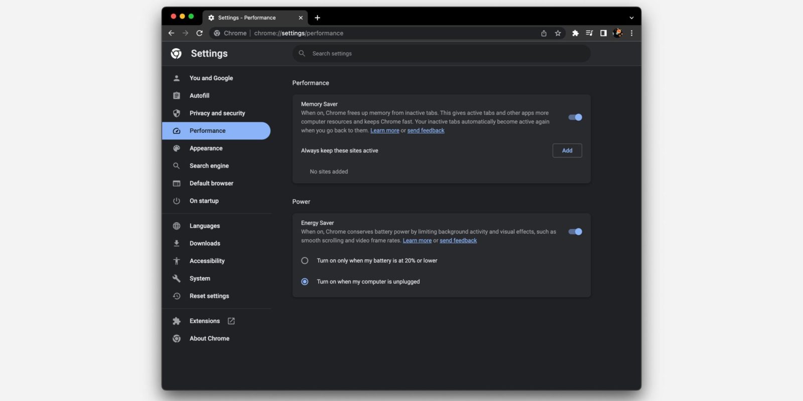The width and height of the screenshot is (803, 401).
Task: Click the Search settings field
Action: [x=442, y=54]
